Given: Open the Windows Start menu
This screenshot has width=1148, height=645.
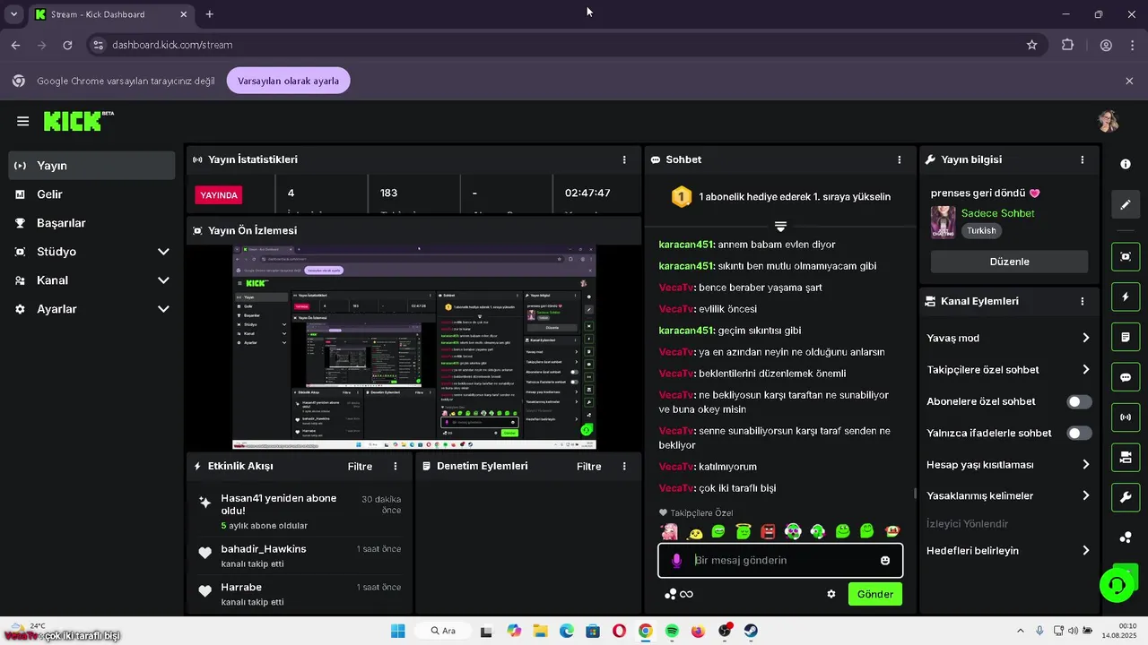Looking at the screenshot, I should (x=398, y=631).
